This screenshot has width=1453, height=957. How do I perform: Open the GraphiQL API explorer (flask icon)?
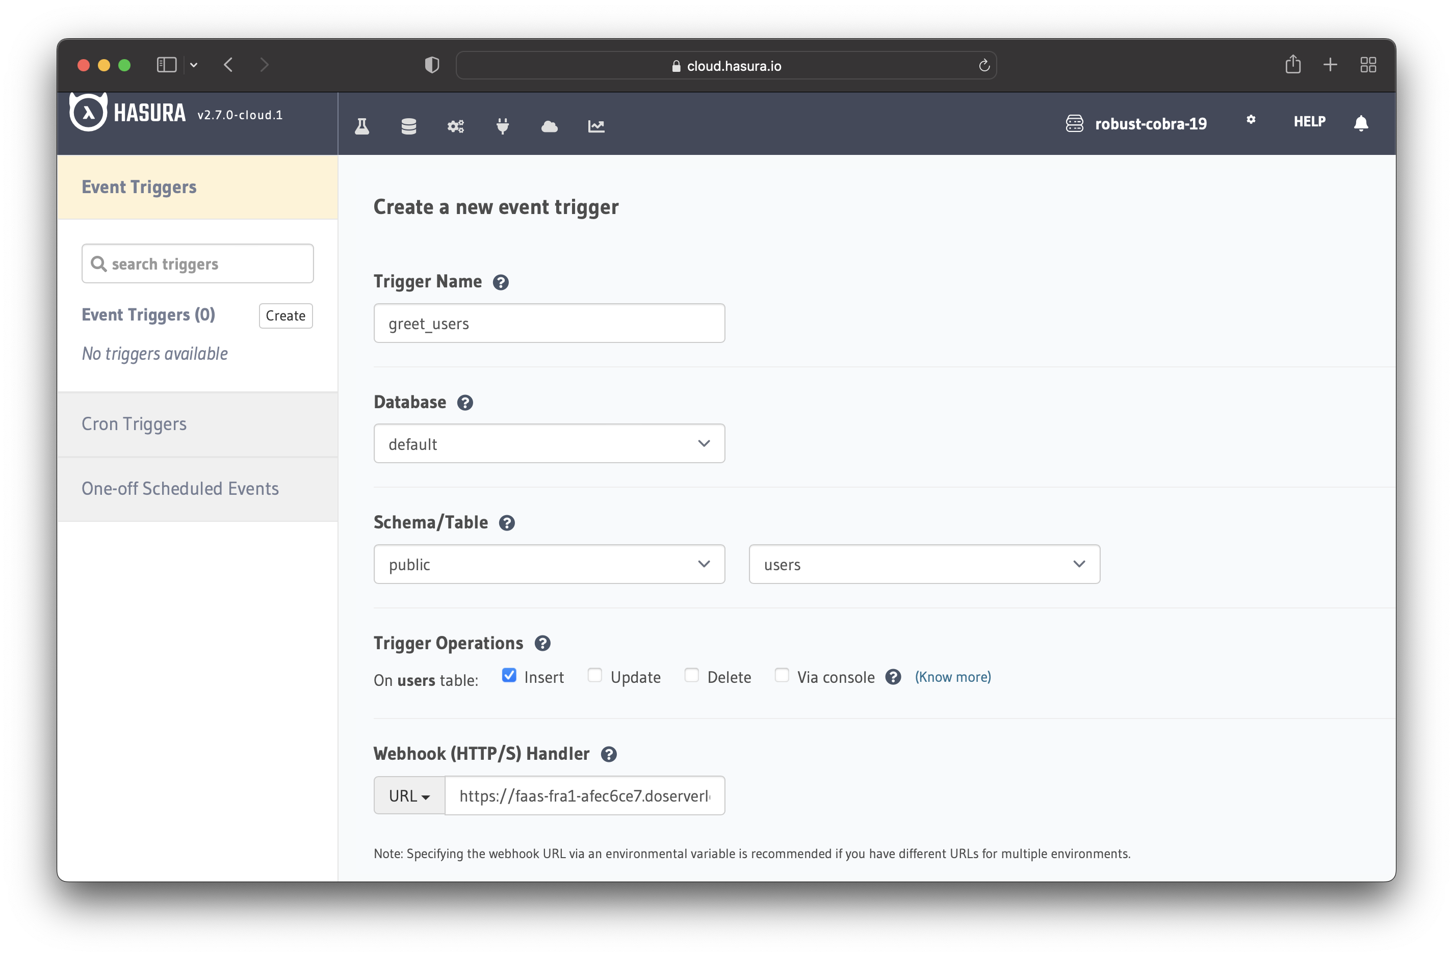point(361,126)
